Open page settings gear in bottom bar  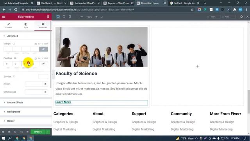pyautogui.click(x=3, y=132)
